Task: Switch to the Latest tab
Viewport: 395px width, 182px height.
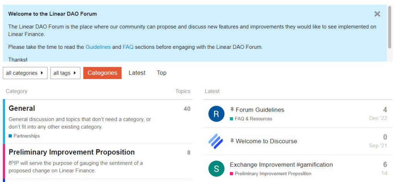Action: point(137,73)
